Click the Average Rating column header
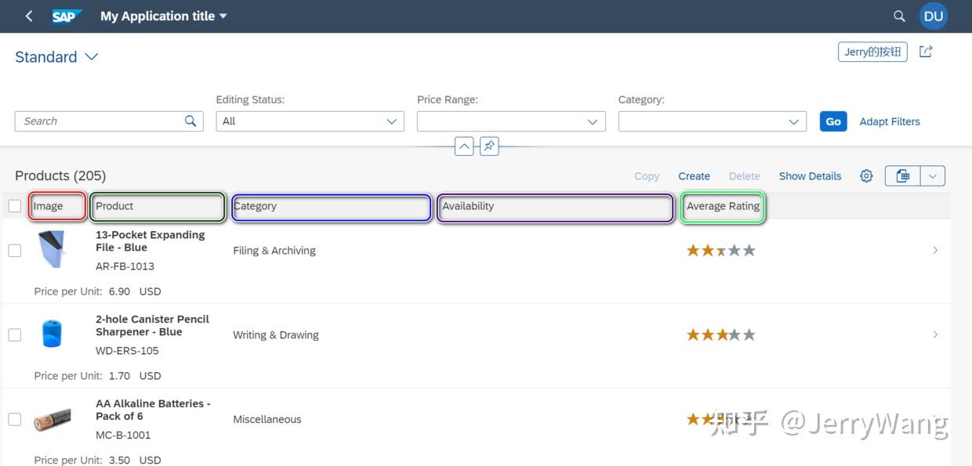The image size is (972, 466). point(723,207)
